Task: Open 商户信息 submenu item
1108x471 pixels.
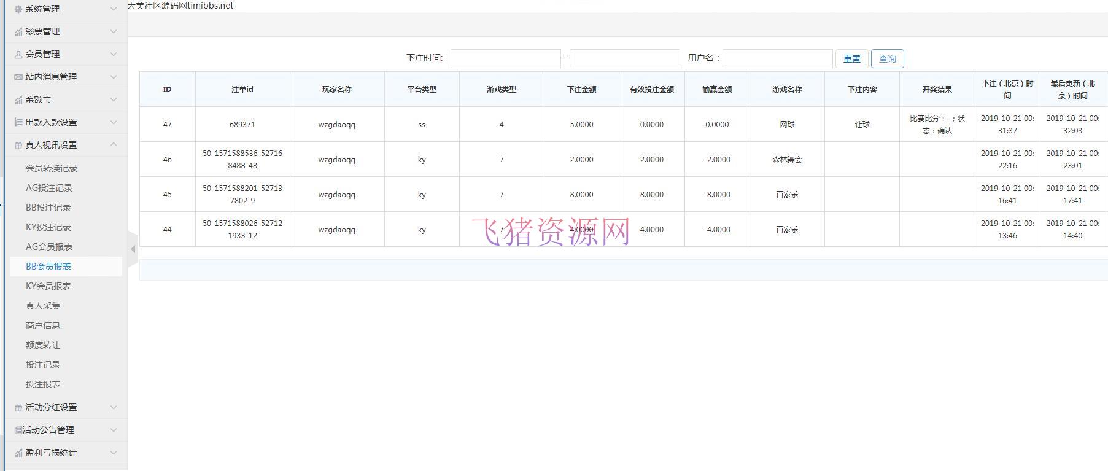Action: point(43,325)
